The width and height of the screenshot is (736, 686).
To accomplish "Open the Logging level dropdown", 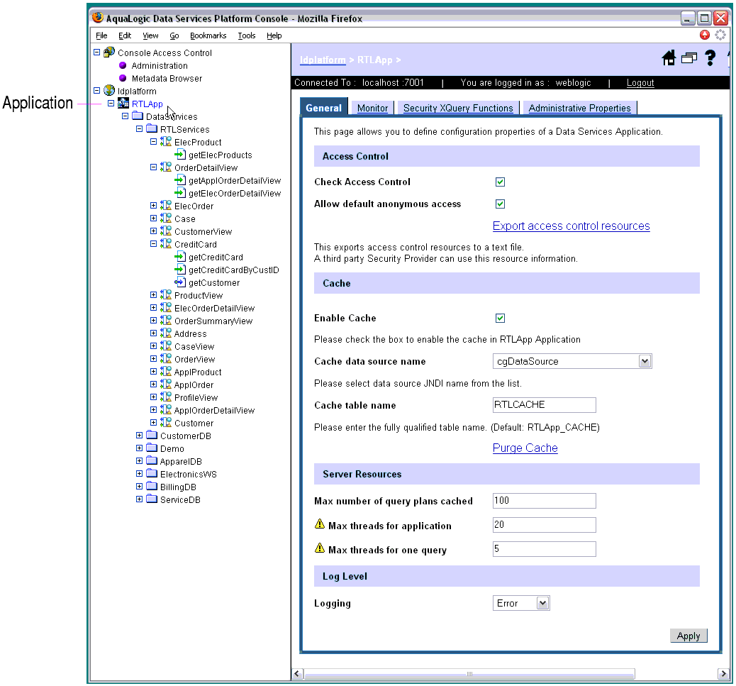I will click(542, 603).
